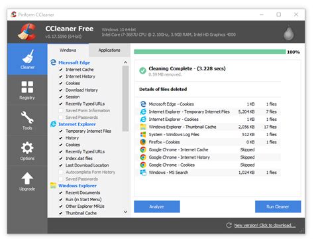Screen dimensions: 314x245
Task: Click the green Cleaning Complete checkmark icon
Action: tap(142, 70)
